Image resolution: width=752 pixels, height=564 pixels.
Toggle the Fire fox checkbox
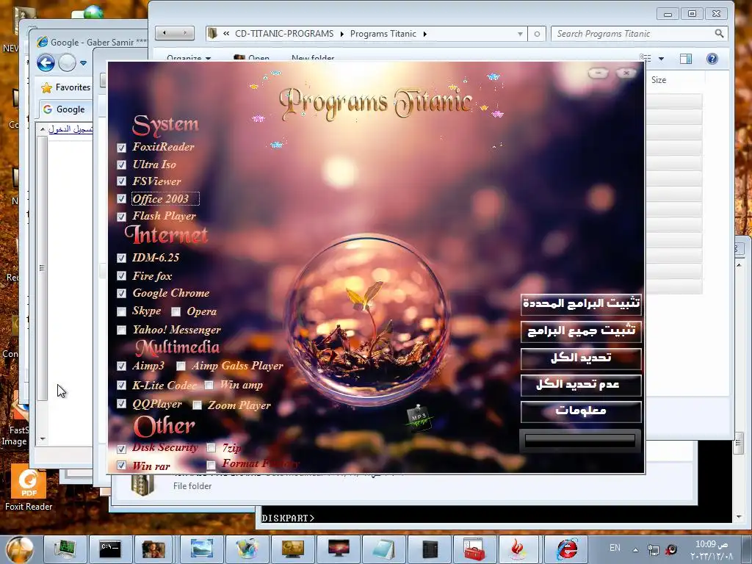(122, 276)
